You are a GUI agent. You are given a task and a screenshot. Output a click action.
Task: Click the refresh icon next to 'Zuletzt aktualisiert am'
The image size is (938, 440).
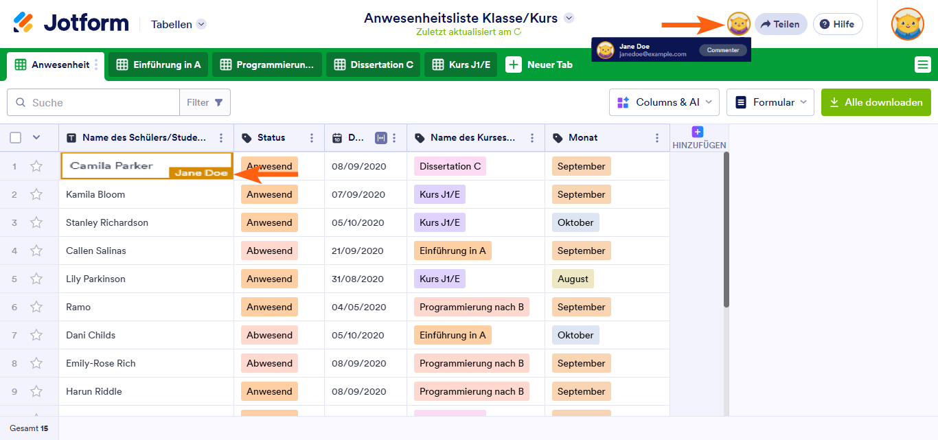tap(518, 31)
